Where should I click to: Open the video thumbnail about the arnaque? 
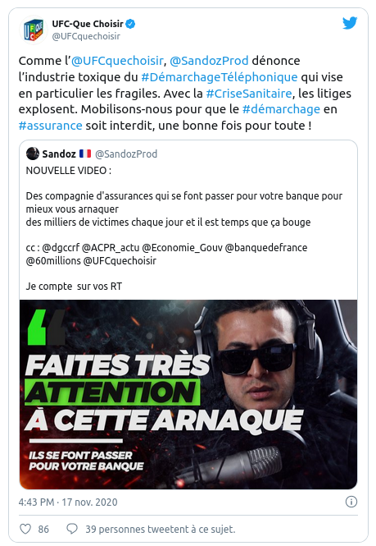coord(188,394)
